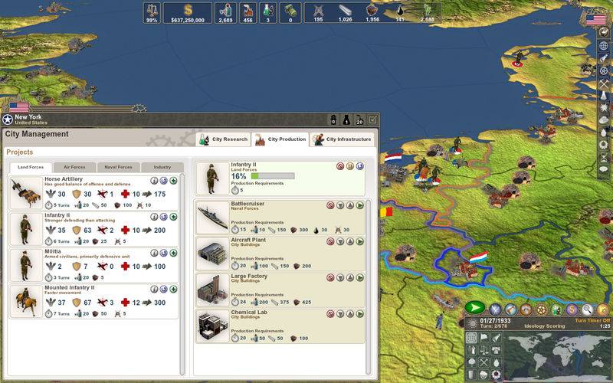Screen dimensions: 613x383
Task: Click the oil drop resource showing 141
Action: [399, 13]
